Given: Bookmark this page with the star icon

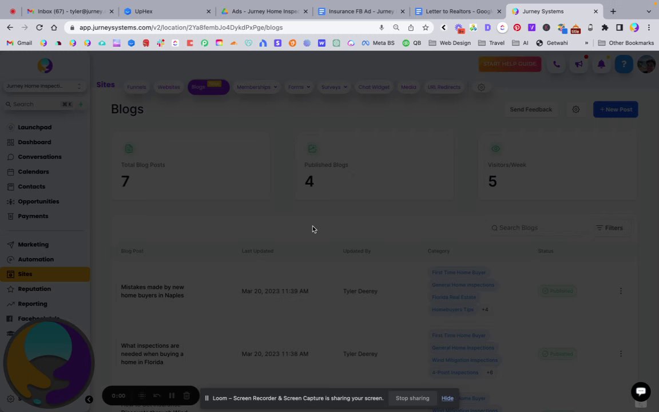Looking at the screenshot, I should pyautogui.click(x=426, y=27).
